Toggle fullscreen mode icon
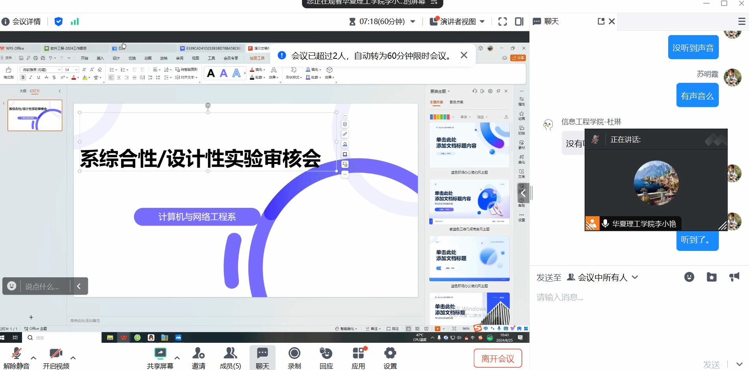749x370 pixels. (x=503, y=22)
